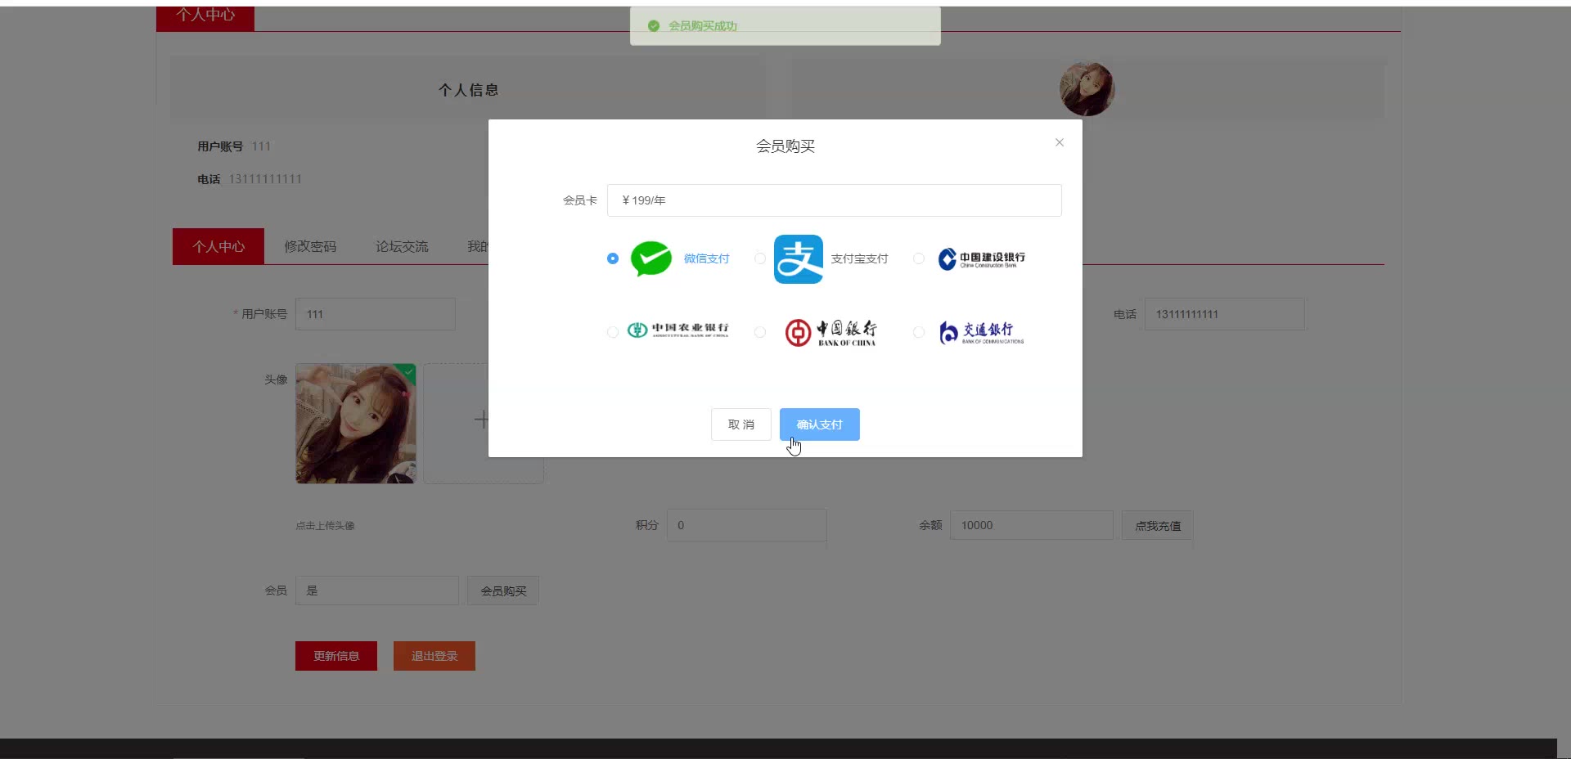Click the 会员购买 button on the page
The width and height of the screenshot is (1571, 759).
[503, 591]
